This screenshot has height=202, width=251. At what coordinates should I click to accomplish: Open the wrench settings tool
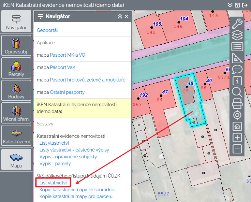pos(237,23)
